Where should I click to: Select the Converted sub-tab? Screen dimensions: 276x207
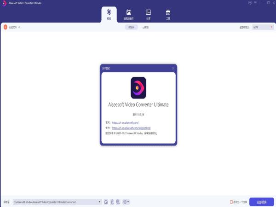point(145,28)
